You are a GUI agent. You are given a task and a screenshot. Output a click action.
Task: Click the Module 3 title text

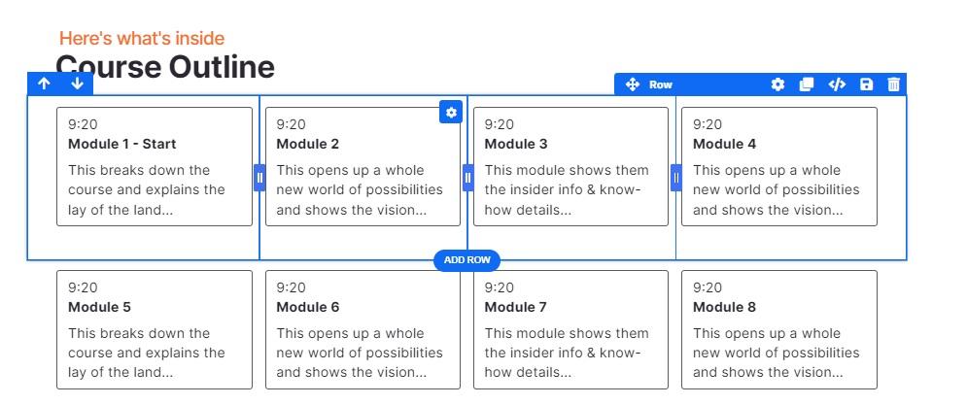(x=516, y=144)
